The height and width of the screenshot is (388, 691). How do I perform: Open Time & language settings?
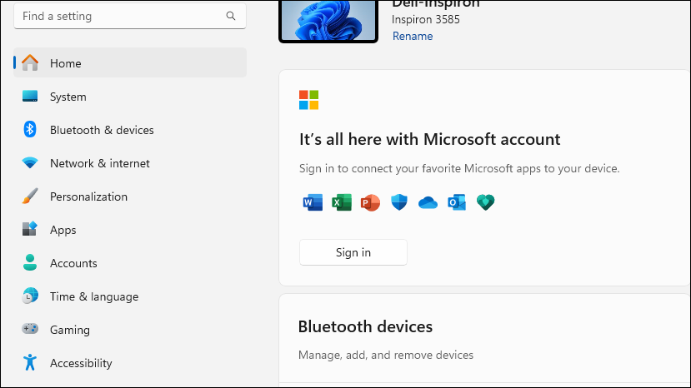pos(130,296)
